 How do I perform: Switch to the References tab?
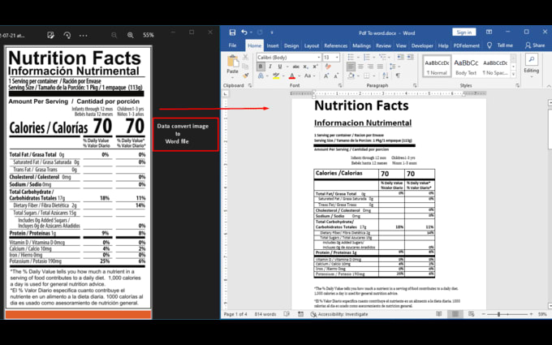tap(335, 45)
